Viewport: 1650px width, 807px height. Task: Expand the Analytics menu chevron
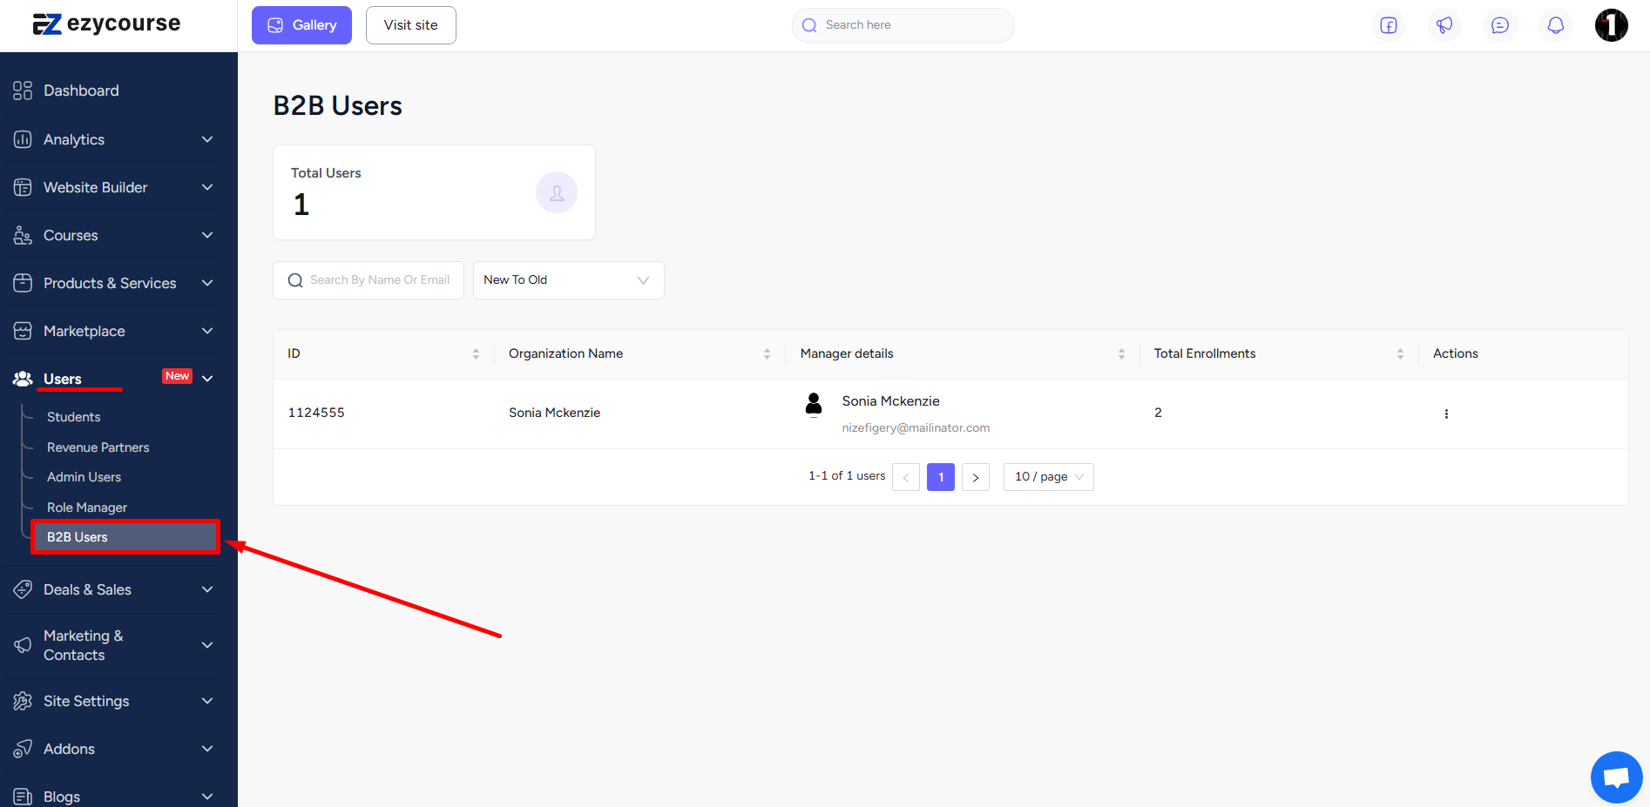pos(207,139)
